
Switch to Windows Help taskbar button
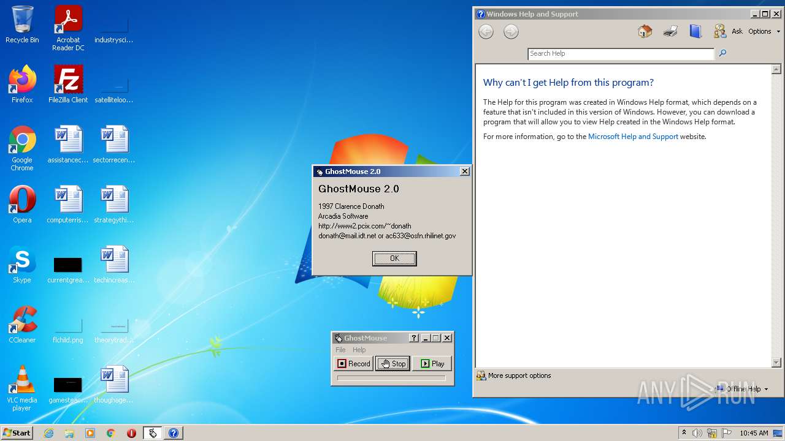coord(174,433)
